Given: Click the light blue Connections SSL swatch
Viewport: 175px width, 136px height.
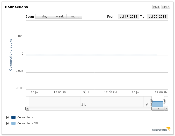Looking at the screenshot, I should pos(13,123).
